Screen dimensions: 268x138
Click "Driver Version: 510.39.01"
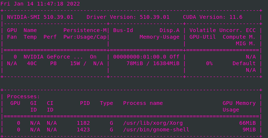128,17
